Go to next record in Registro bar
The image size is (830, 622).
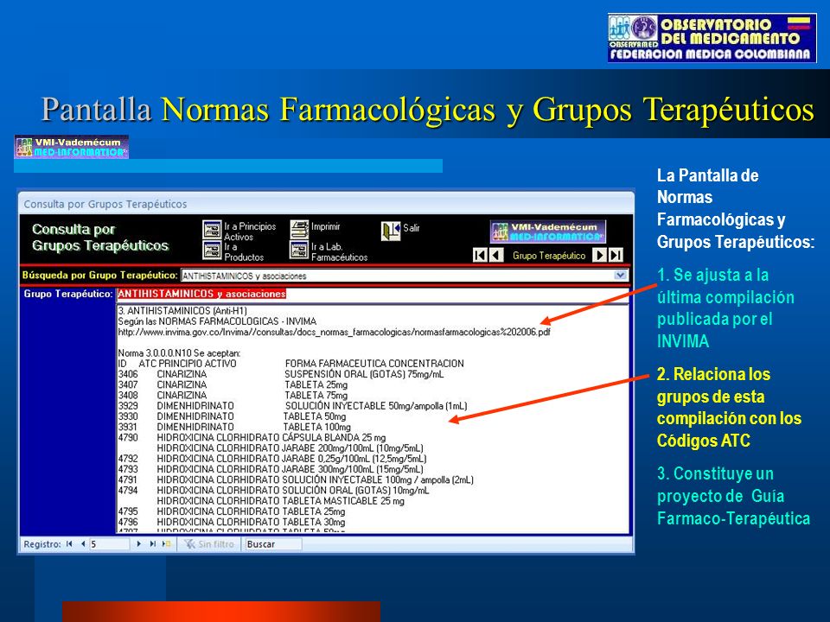(138, 543)
